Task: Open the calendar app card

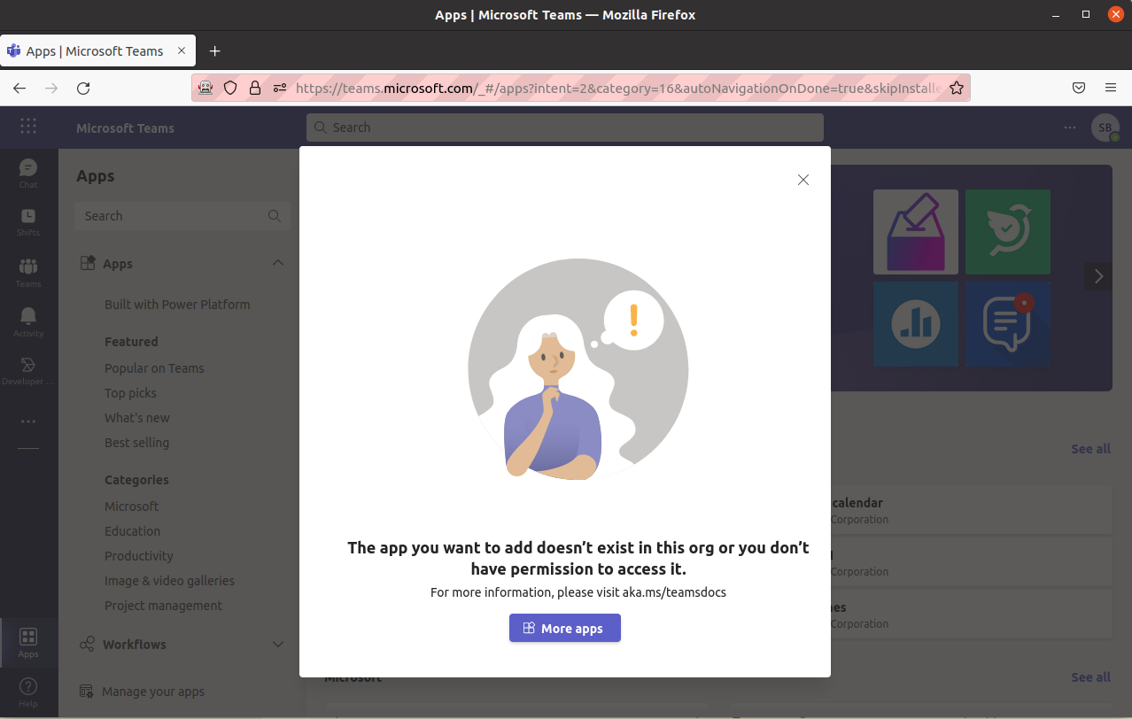Action: pyautogui.click(x=971, y=510)
